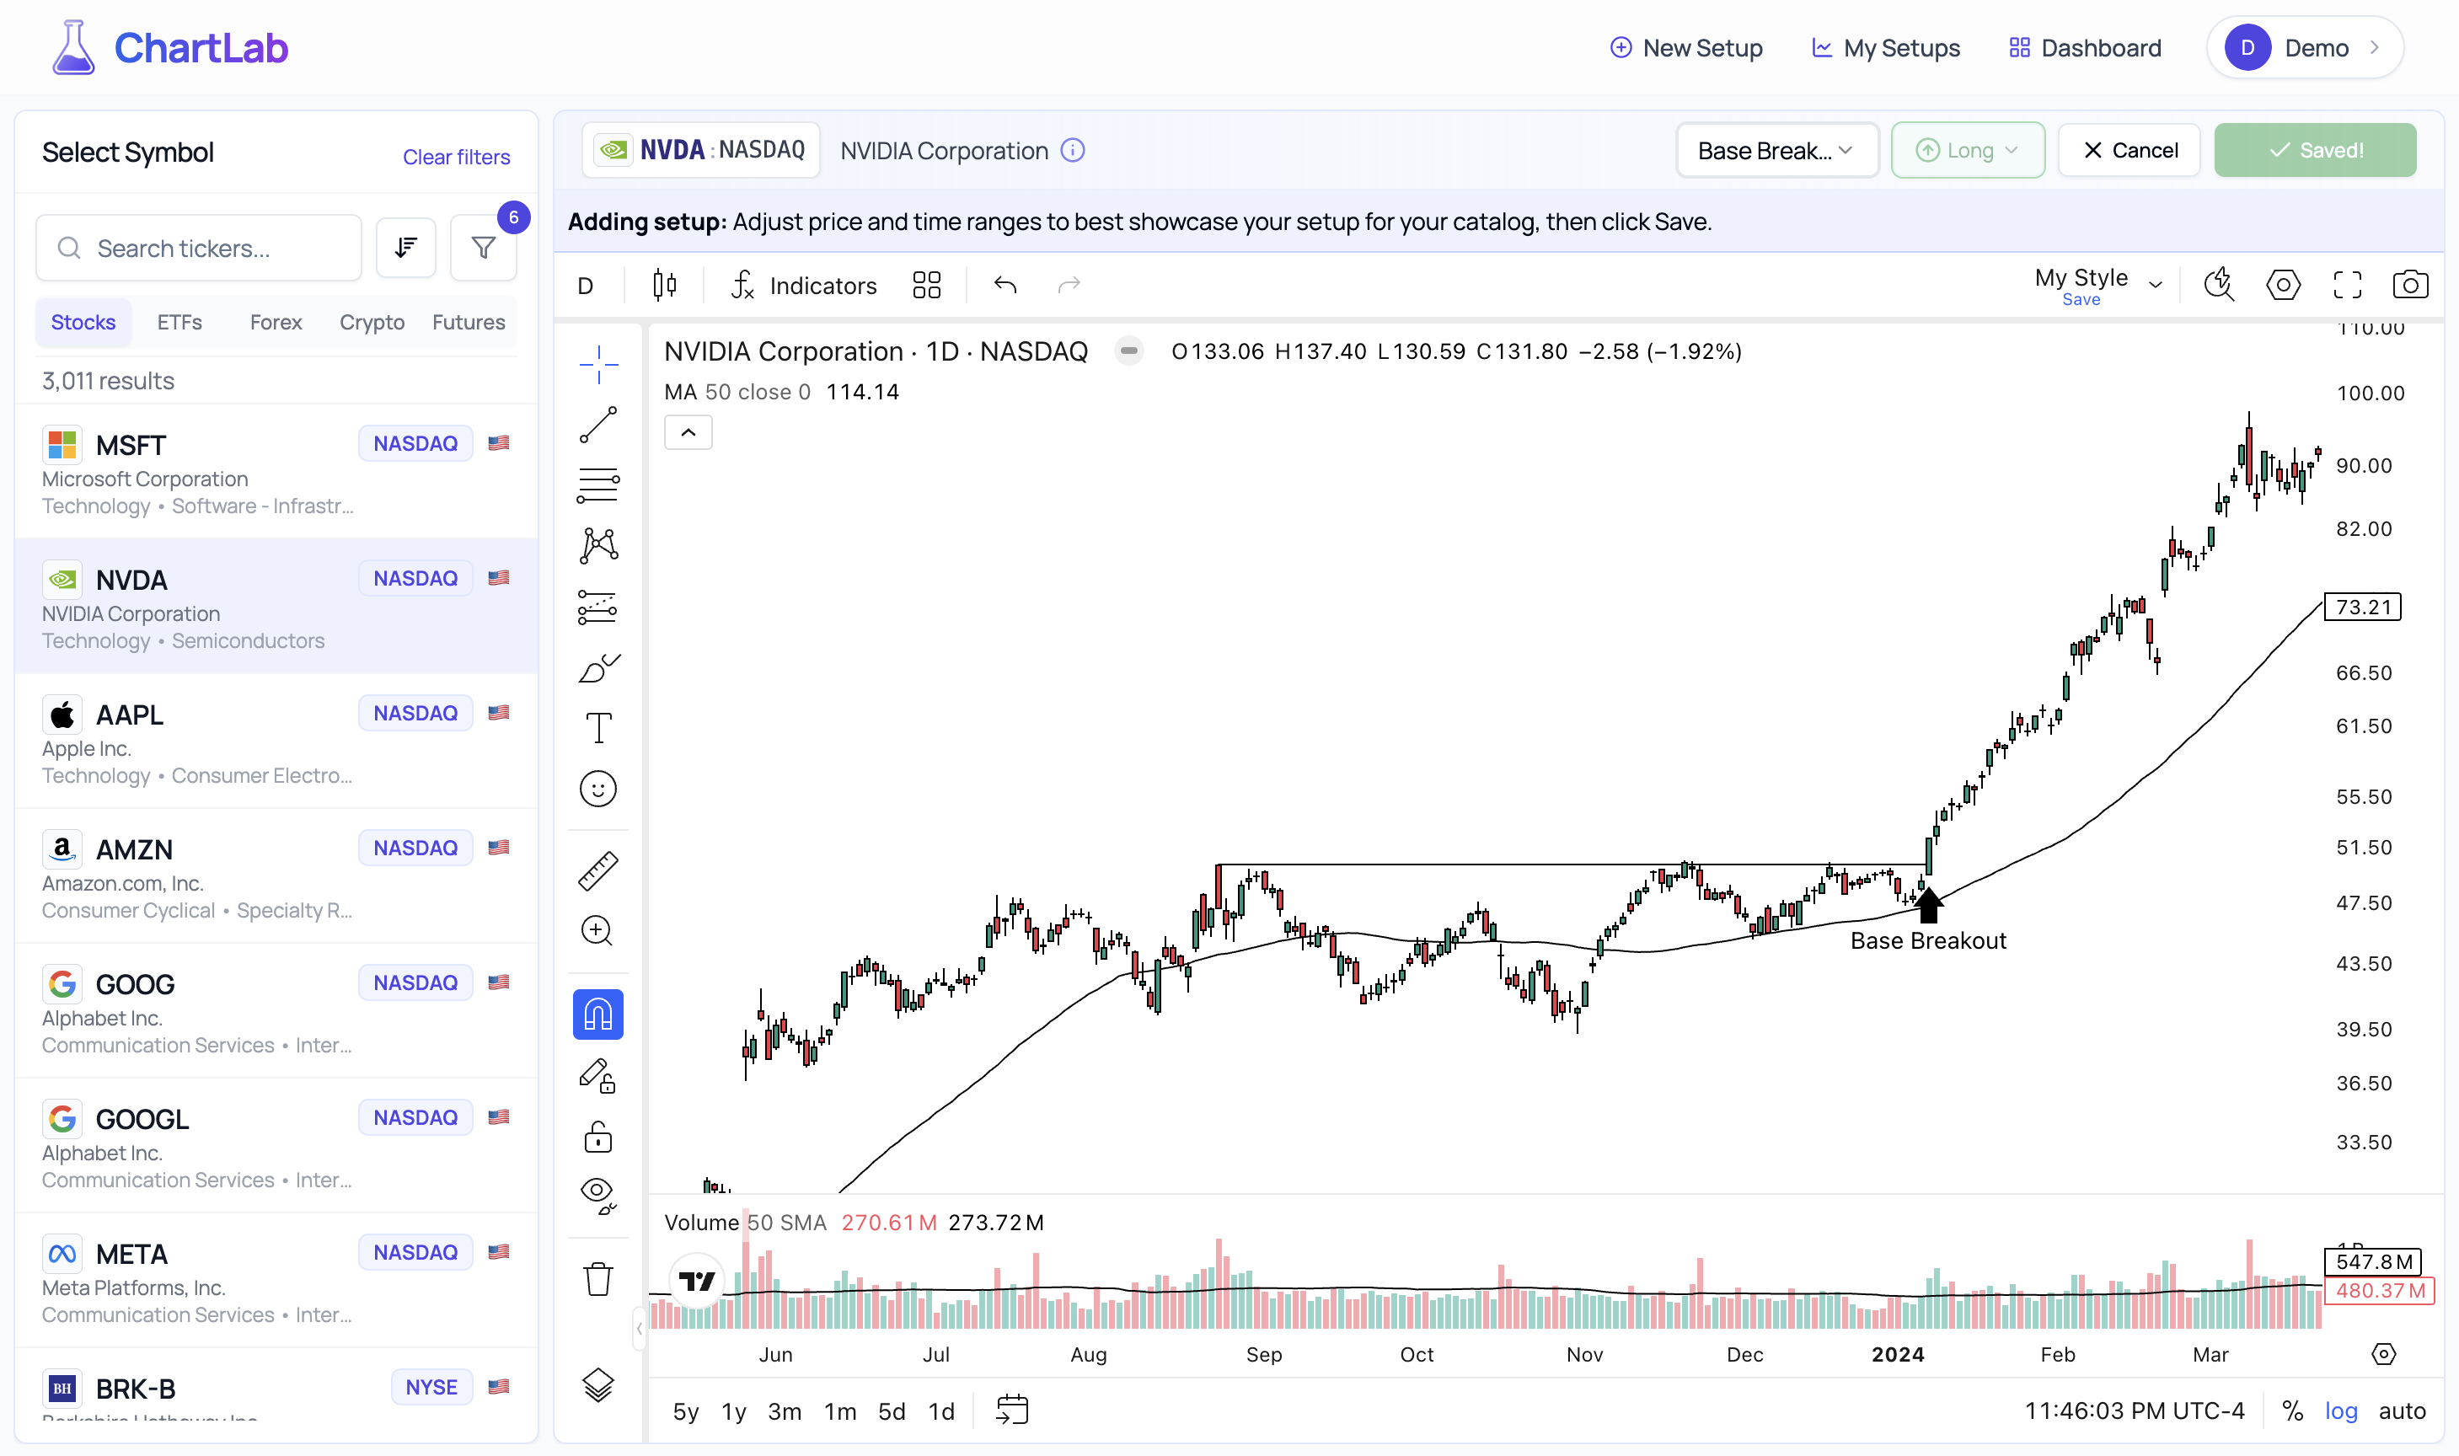The height and width of the screenshot is (1456, 2459).
Task: Enter fullscreen chart mode
Action: pos(2347,286)
